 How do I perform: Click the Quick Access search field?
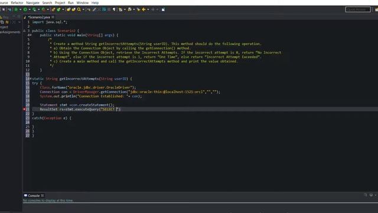pos(358,9)
